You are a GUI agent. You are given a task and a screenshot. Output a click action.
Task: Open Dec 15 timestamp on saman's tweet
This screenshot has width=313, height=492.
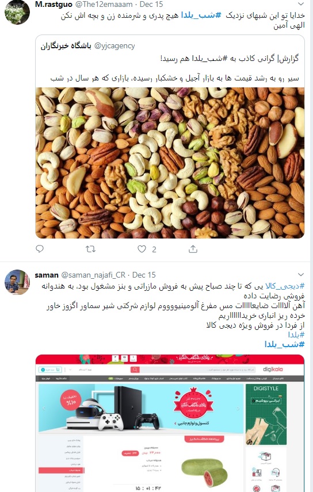tap(144, 275)
